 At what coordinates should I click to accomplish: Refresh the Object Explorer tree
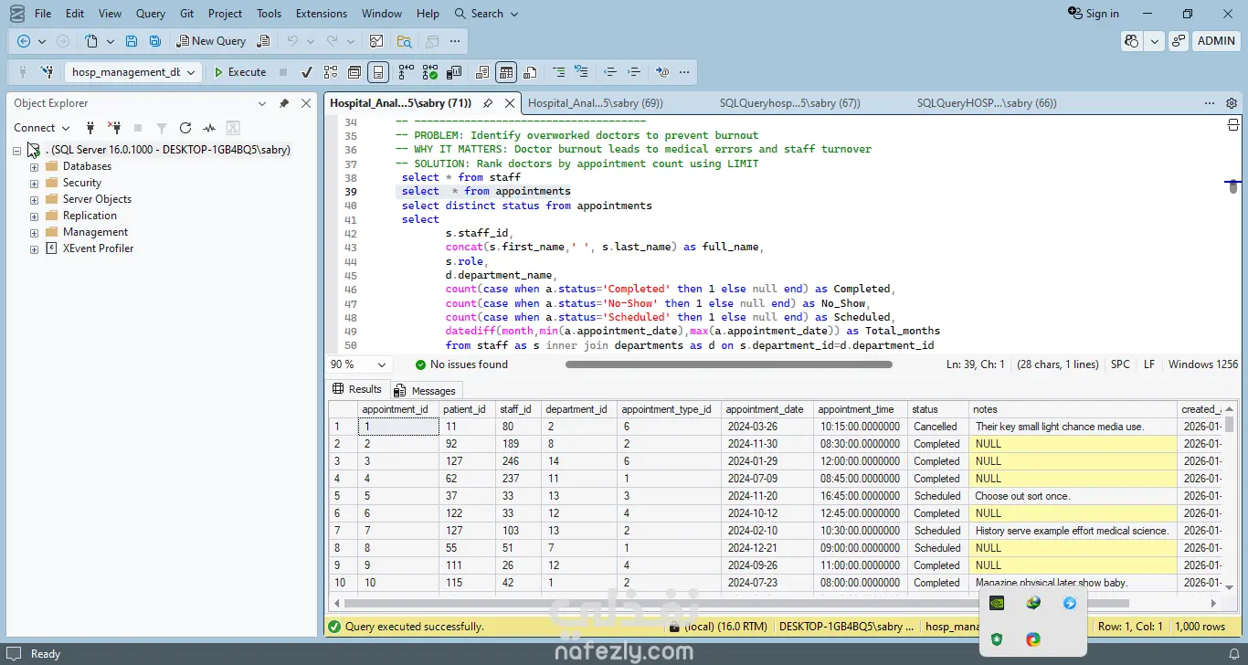[185, 128]
